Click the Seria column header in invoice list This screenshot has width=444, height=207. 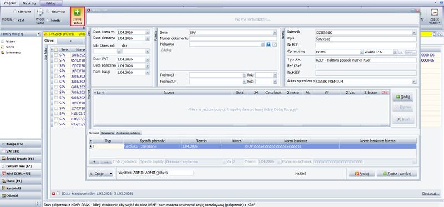64,49
